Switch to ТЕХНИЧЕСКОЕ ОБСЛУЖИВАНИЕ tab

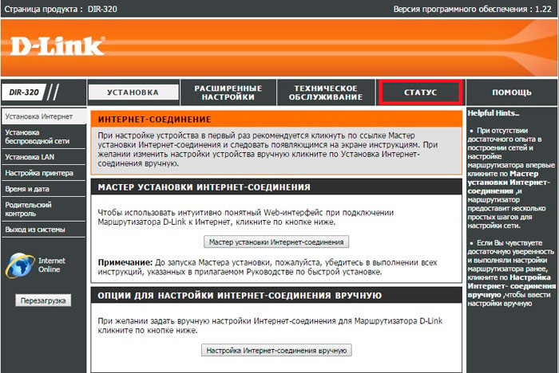click(326, 92)
